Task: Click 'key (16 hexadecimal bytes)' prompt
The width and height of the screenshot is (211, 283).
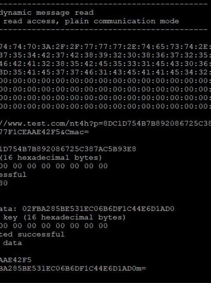Action: click(x=64, y=217)
